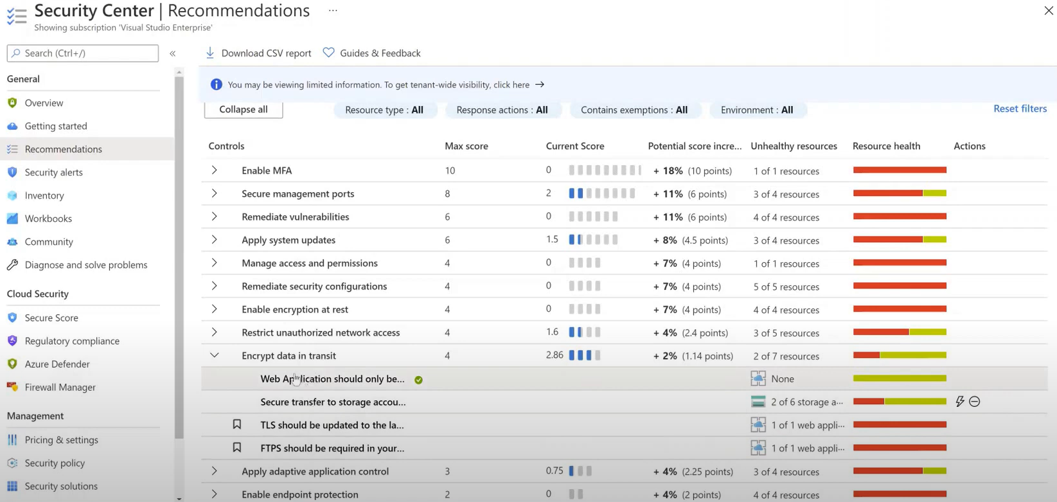Open Firewall Manager in the sidebar
Viewport: 1057px width, 502px height.
[x=60, y=387]
